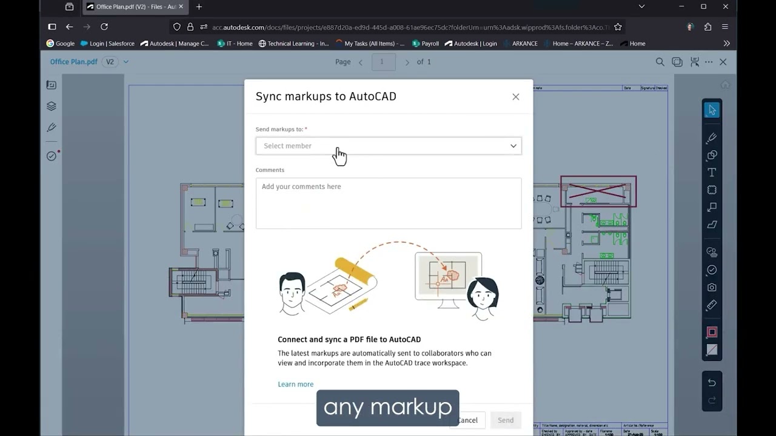Open the My Tasks (All Items) bookmark
Screen dimensions: 776x436
(370, 44)
